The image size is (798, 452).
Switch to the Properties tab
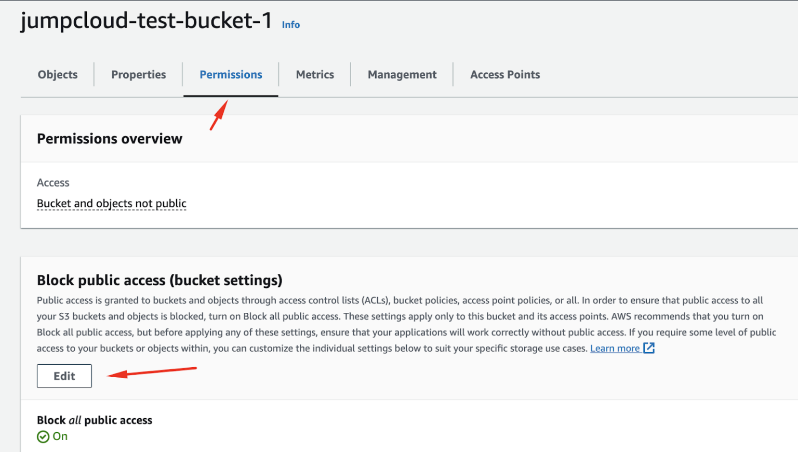[x=138, y=74]
